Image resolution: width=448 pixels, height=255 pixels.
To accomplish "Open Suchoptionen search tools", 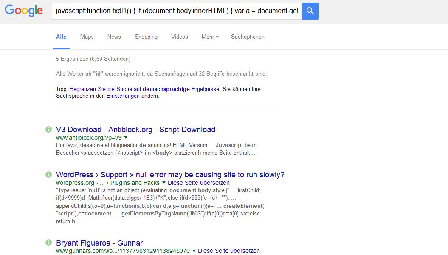I will pos(248,37).
